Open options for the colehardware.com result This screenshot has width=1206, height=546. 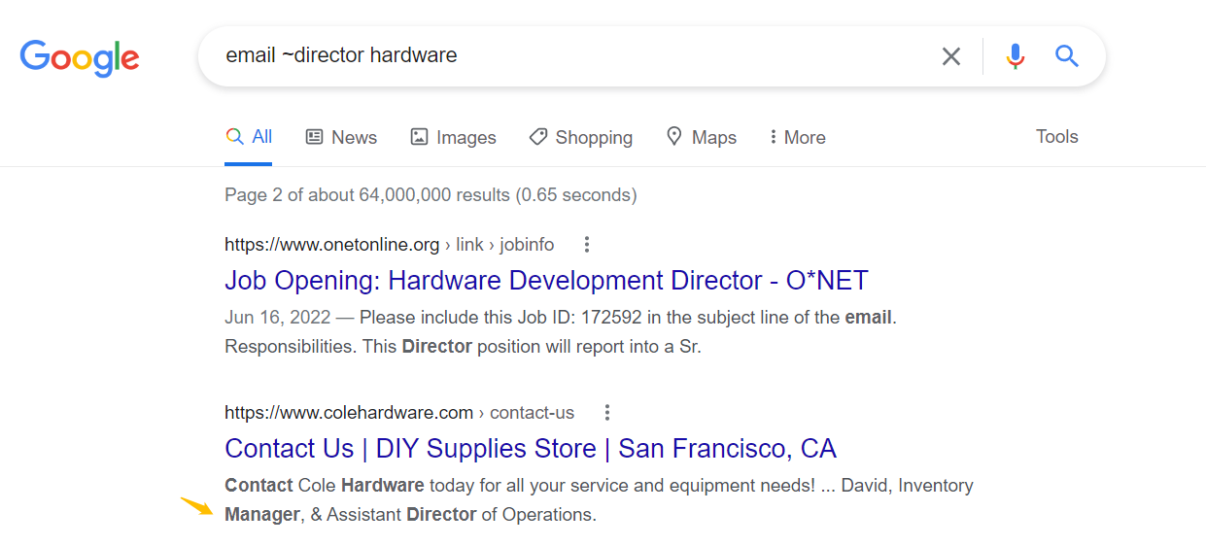tap(607, 413)
